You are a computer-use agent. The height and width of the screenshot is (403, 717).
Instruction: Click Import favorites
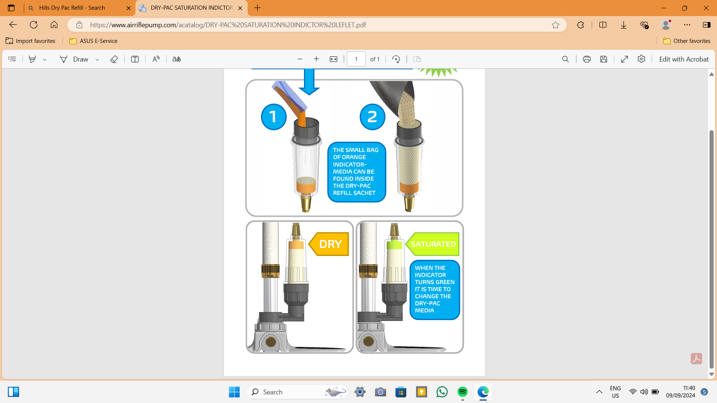[31, 41]
